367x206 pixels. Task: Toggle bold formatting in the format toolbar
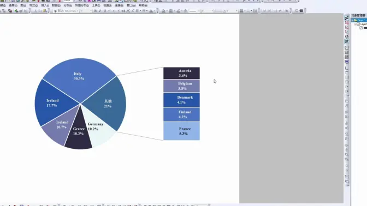[x=95, y=11]
